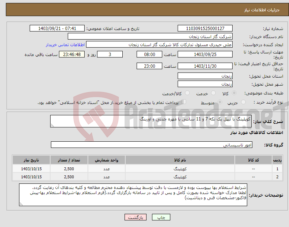Click کوپلینگ name in row 1
This screenshot has width=289, height=227.
(180, 169)
